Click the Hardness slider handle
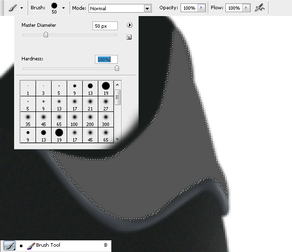This screenshot has width=292, height=252. coord(117,68)
